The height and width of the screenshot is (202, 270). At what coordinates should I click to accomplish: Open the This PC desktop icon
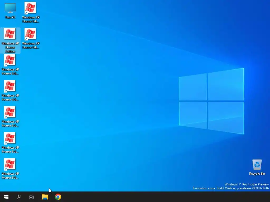coord(10,11)
